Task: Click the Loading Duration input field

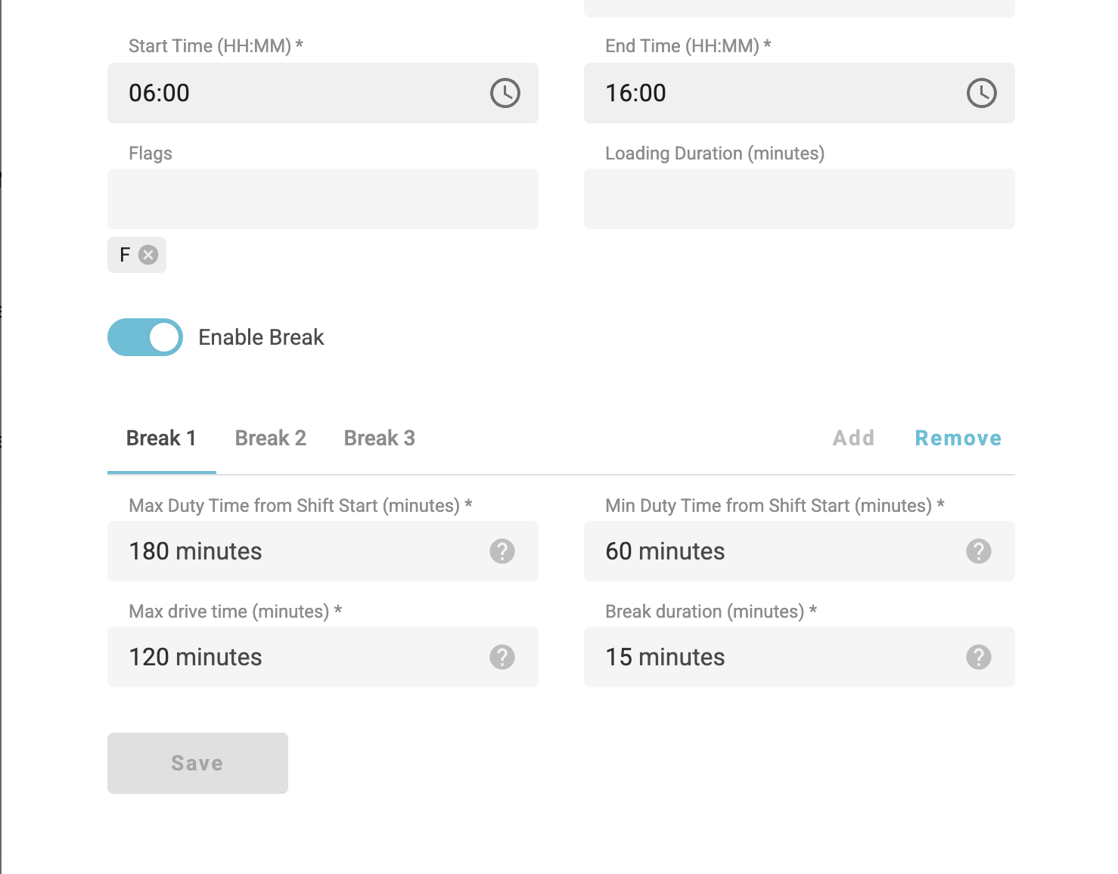Action: [x=799, y=199]
